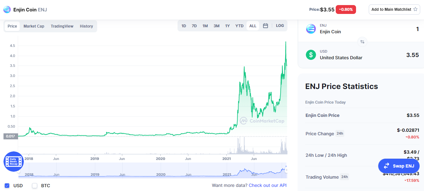Switch to the Price tab
Viewport: 424px width, 191px height.
[12, 26]
